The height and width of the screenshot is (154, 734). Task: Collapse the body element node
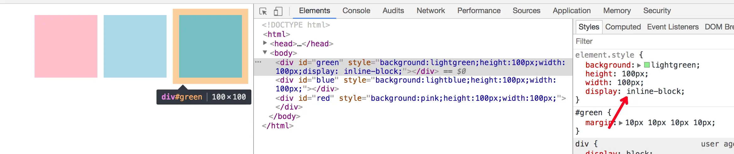pyautogui.click(x=265, y=52)
